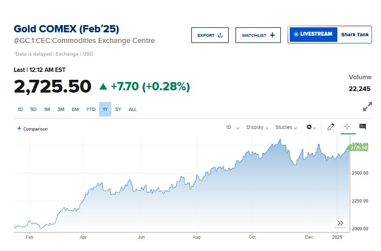Click the Export button
Image resolution: width=381 pixels, height=251 pixels.
(x=210, y=35)
